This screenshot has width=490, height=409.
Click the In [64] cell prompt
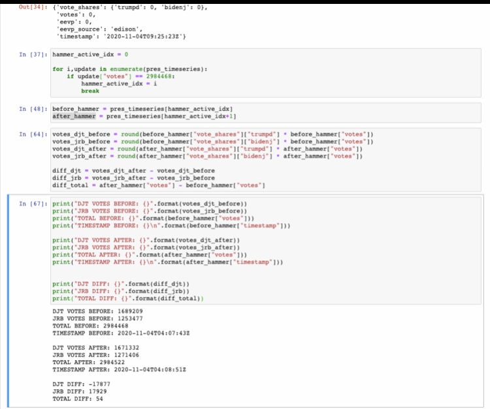click(33, 134)
